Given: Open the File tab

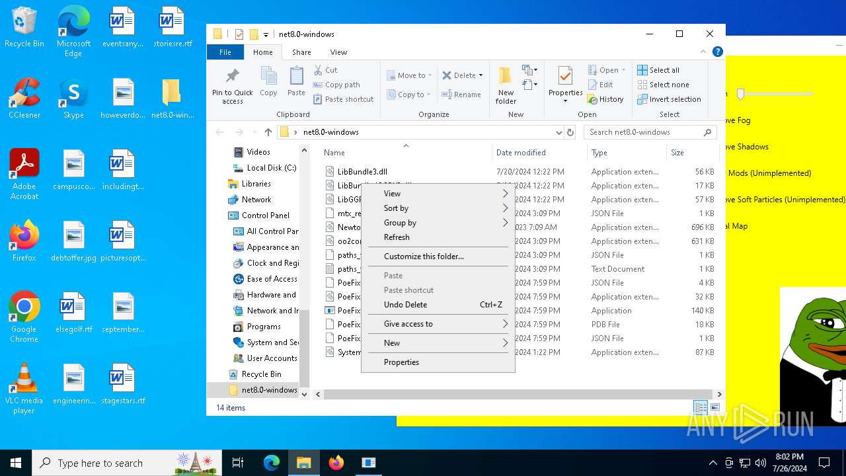Looking at the screenshot, I should pyautogui.click(x=225, y=52).
